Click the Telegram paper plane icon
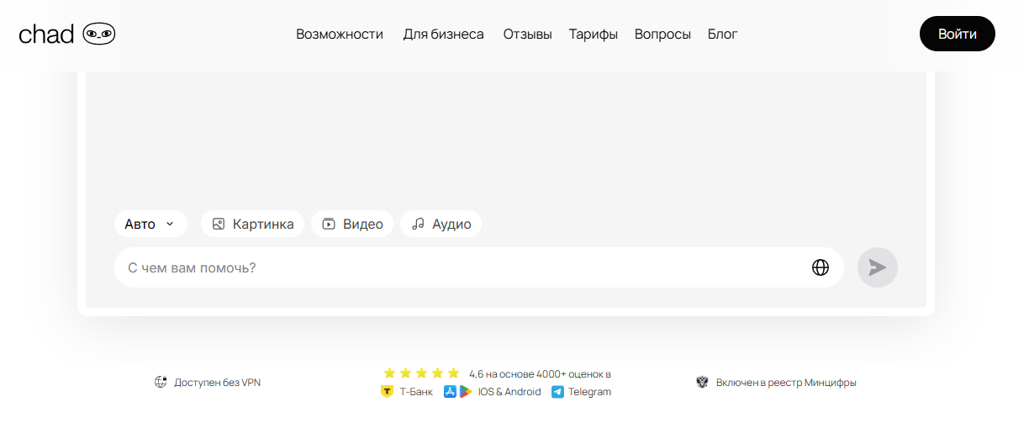This screenshot has width=1029, height=439. pyautogui.click(x=557, y=392)
